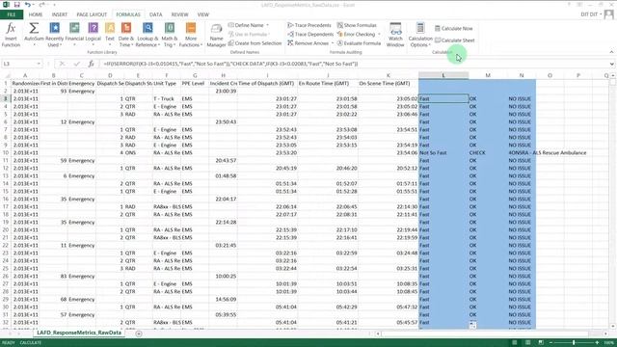Open Recently Used functions
This screenshot has height=347, width=617.
pyautogui.click(x=54, y=35)
